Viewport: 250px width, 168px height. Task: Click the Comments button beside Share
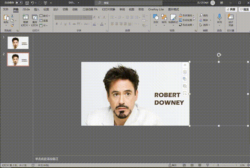(x=244, y=9)
